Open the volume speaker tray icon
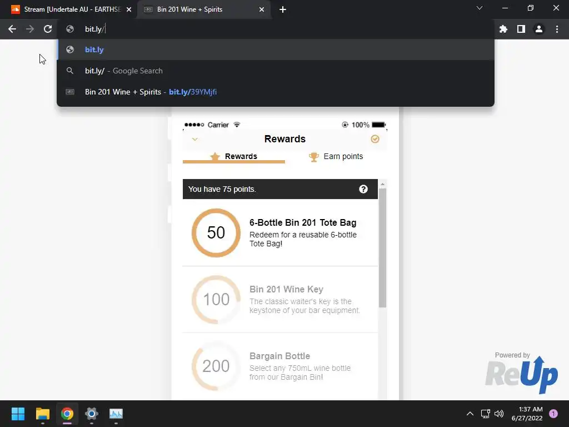The height and width of the screenshot is (427, 569). (x=499, y=414)
